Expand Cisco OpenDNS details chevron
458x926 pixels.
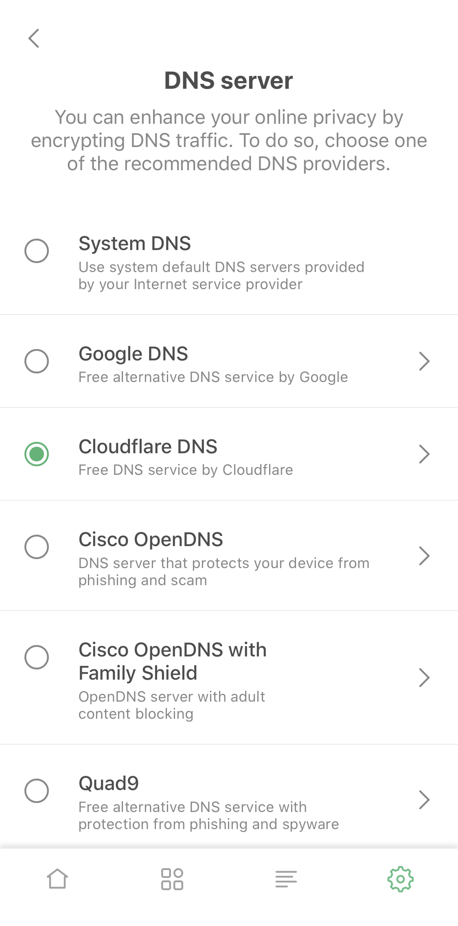tap(424, 556)
